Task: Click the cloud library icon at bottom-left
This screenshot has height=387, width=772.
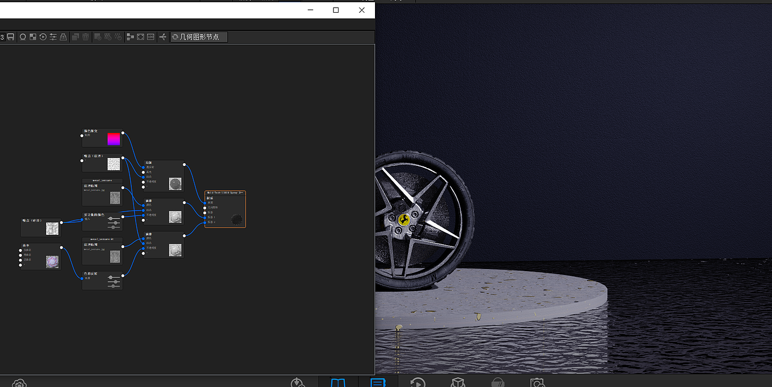Action: pyautogui.click(x=19, y=383)
